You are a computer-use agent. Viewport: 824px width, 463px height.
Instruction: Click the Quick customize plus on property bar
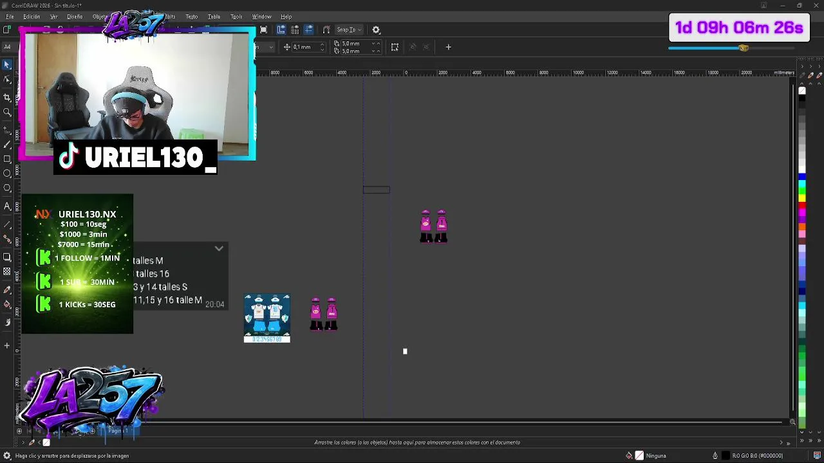(448, 47)
